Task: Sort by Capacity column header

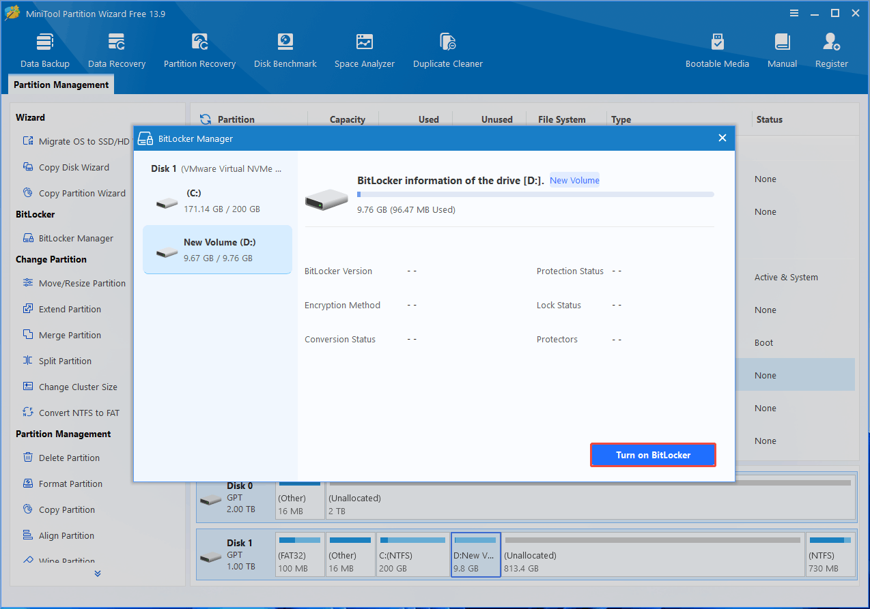Action: click(347, 119)
